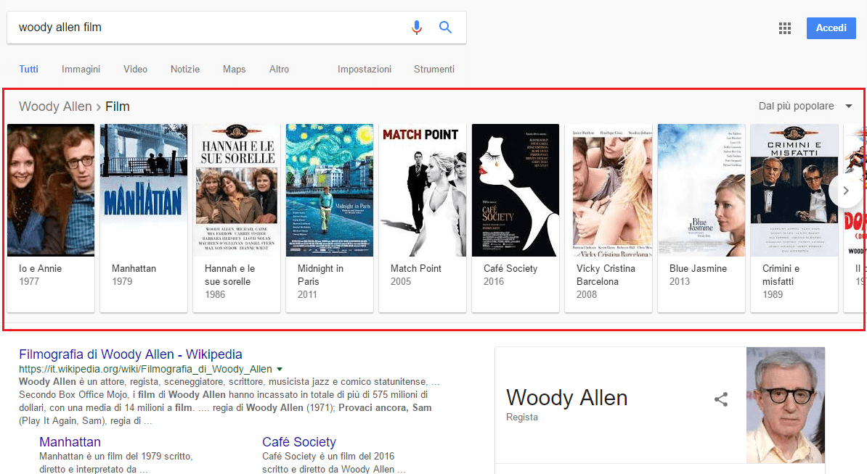867x474 pixels.
Task: Expand the Altro menu
Action: (280, 69)
